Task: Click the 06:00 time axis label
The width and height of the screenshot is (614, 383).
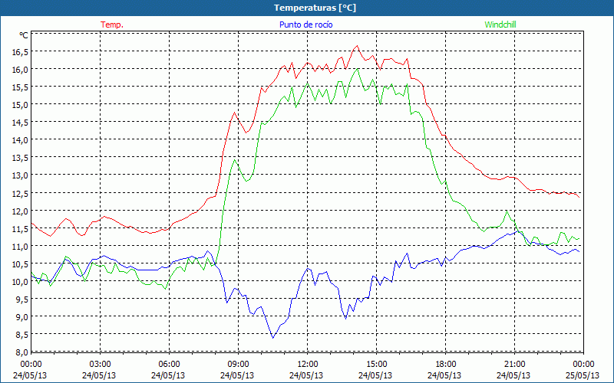Action: click(x=169, y=364)
